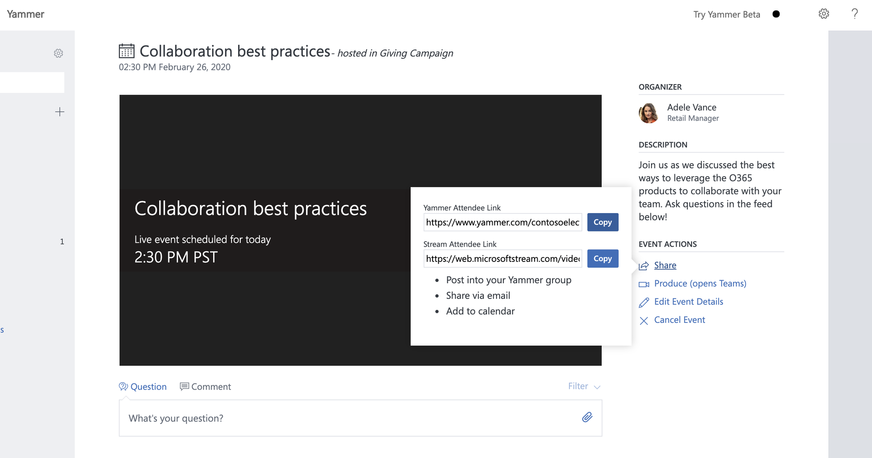Click the calendar icon beside event title

coord(127,51)
